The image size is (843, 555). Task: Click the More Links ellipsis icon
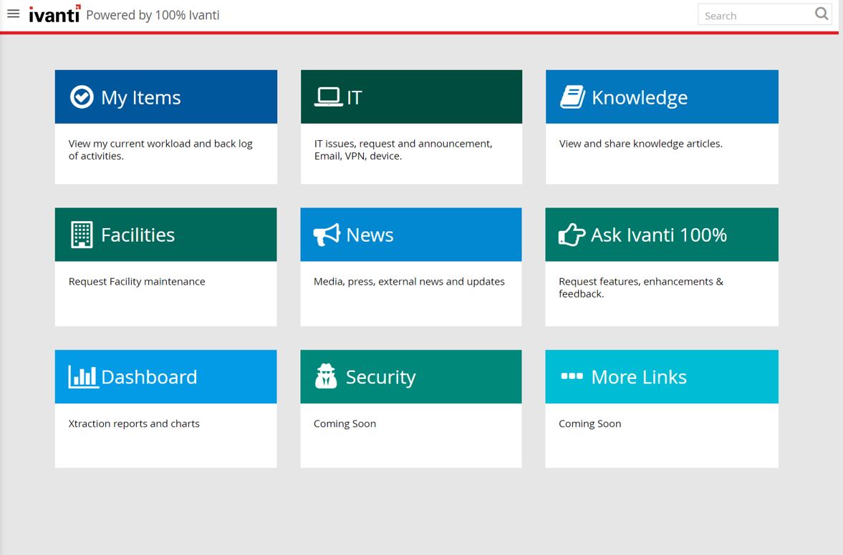click(x=570, y=376)
